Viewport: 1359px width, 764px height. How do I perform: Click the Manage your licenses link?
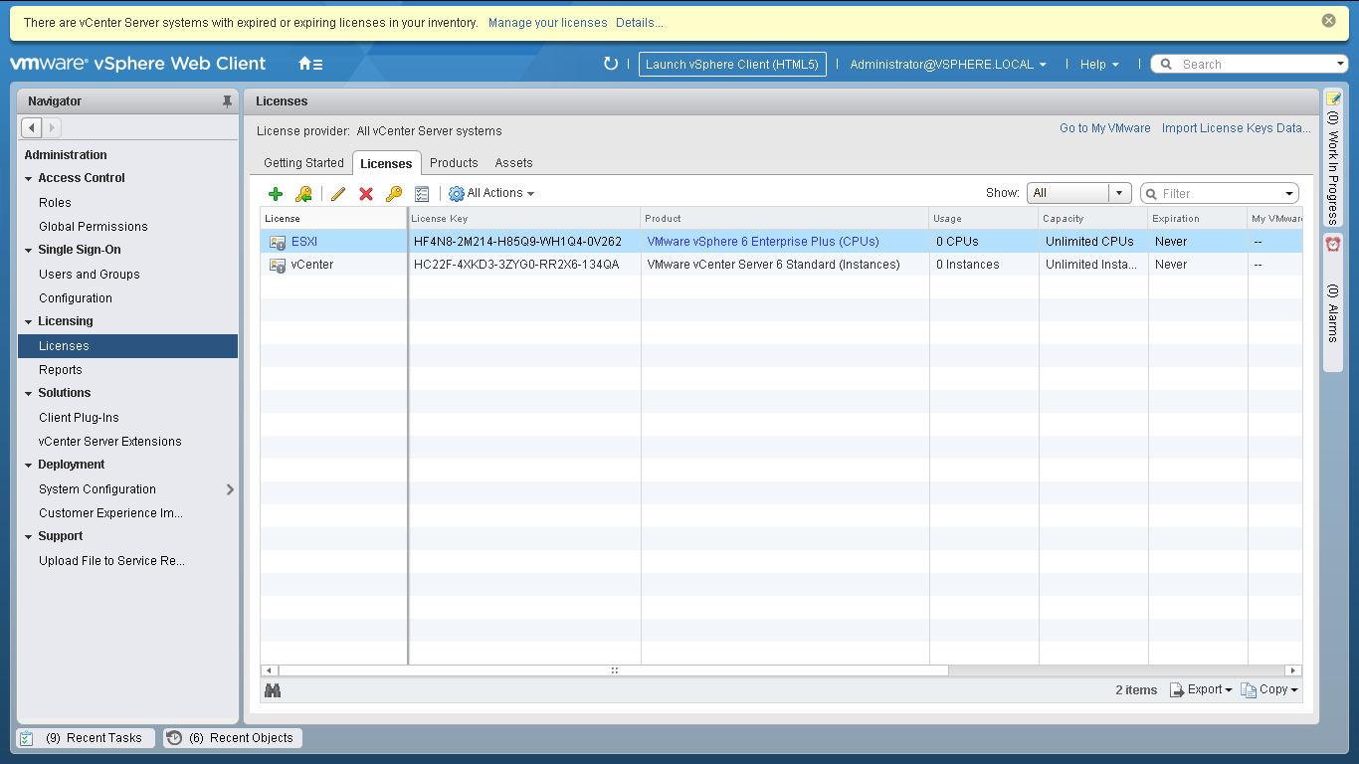click(x=547, y=22)
